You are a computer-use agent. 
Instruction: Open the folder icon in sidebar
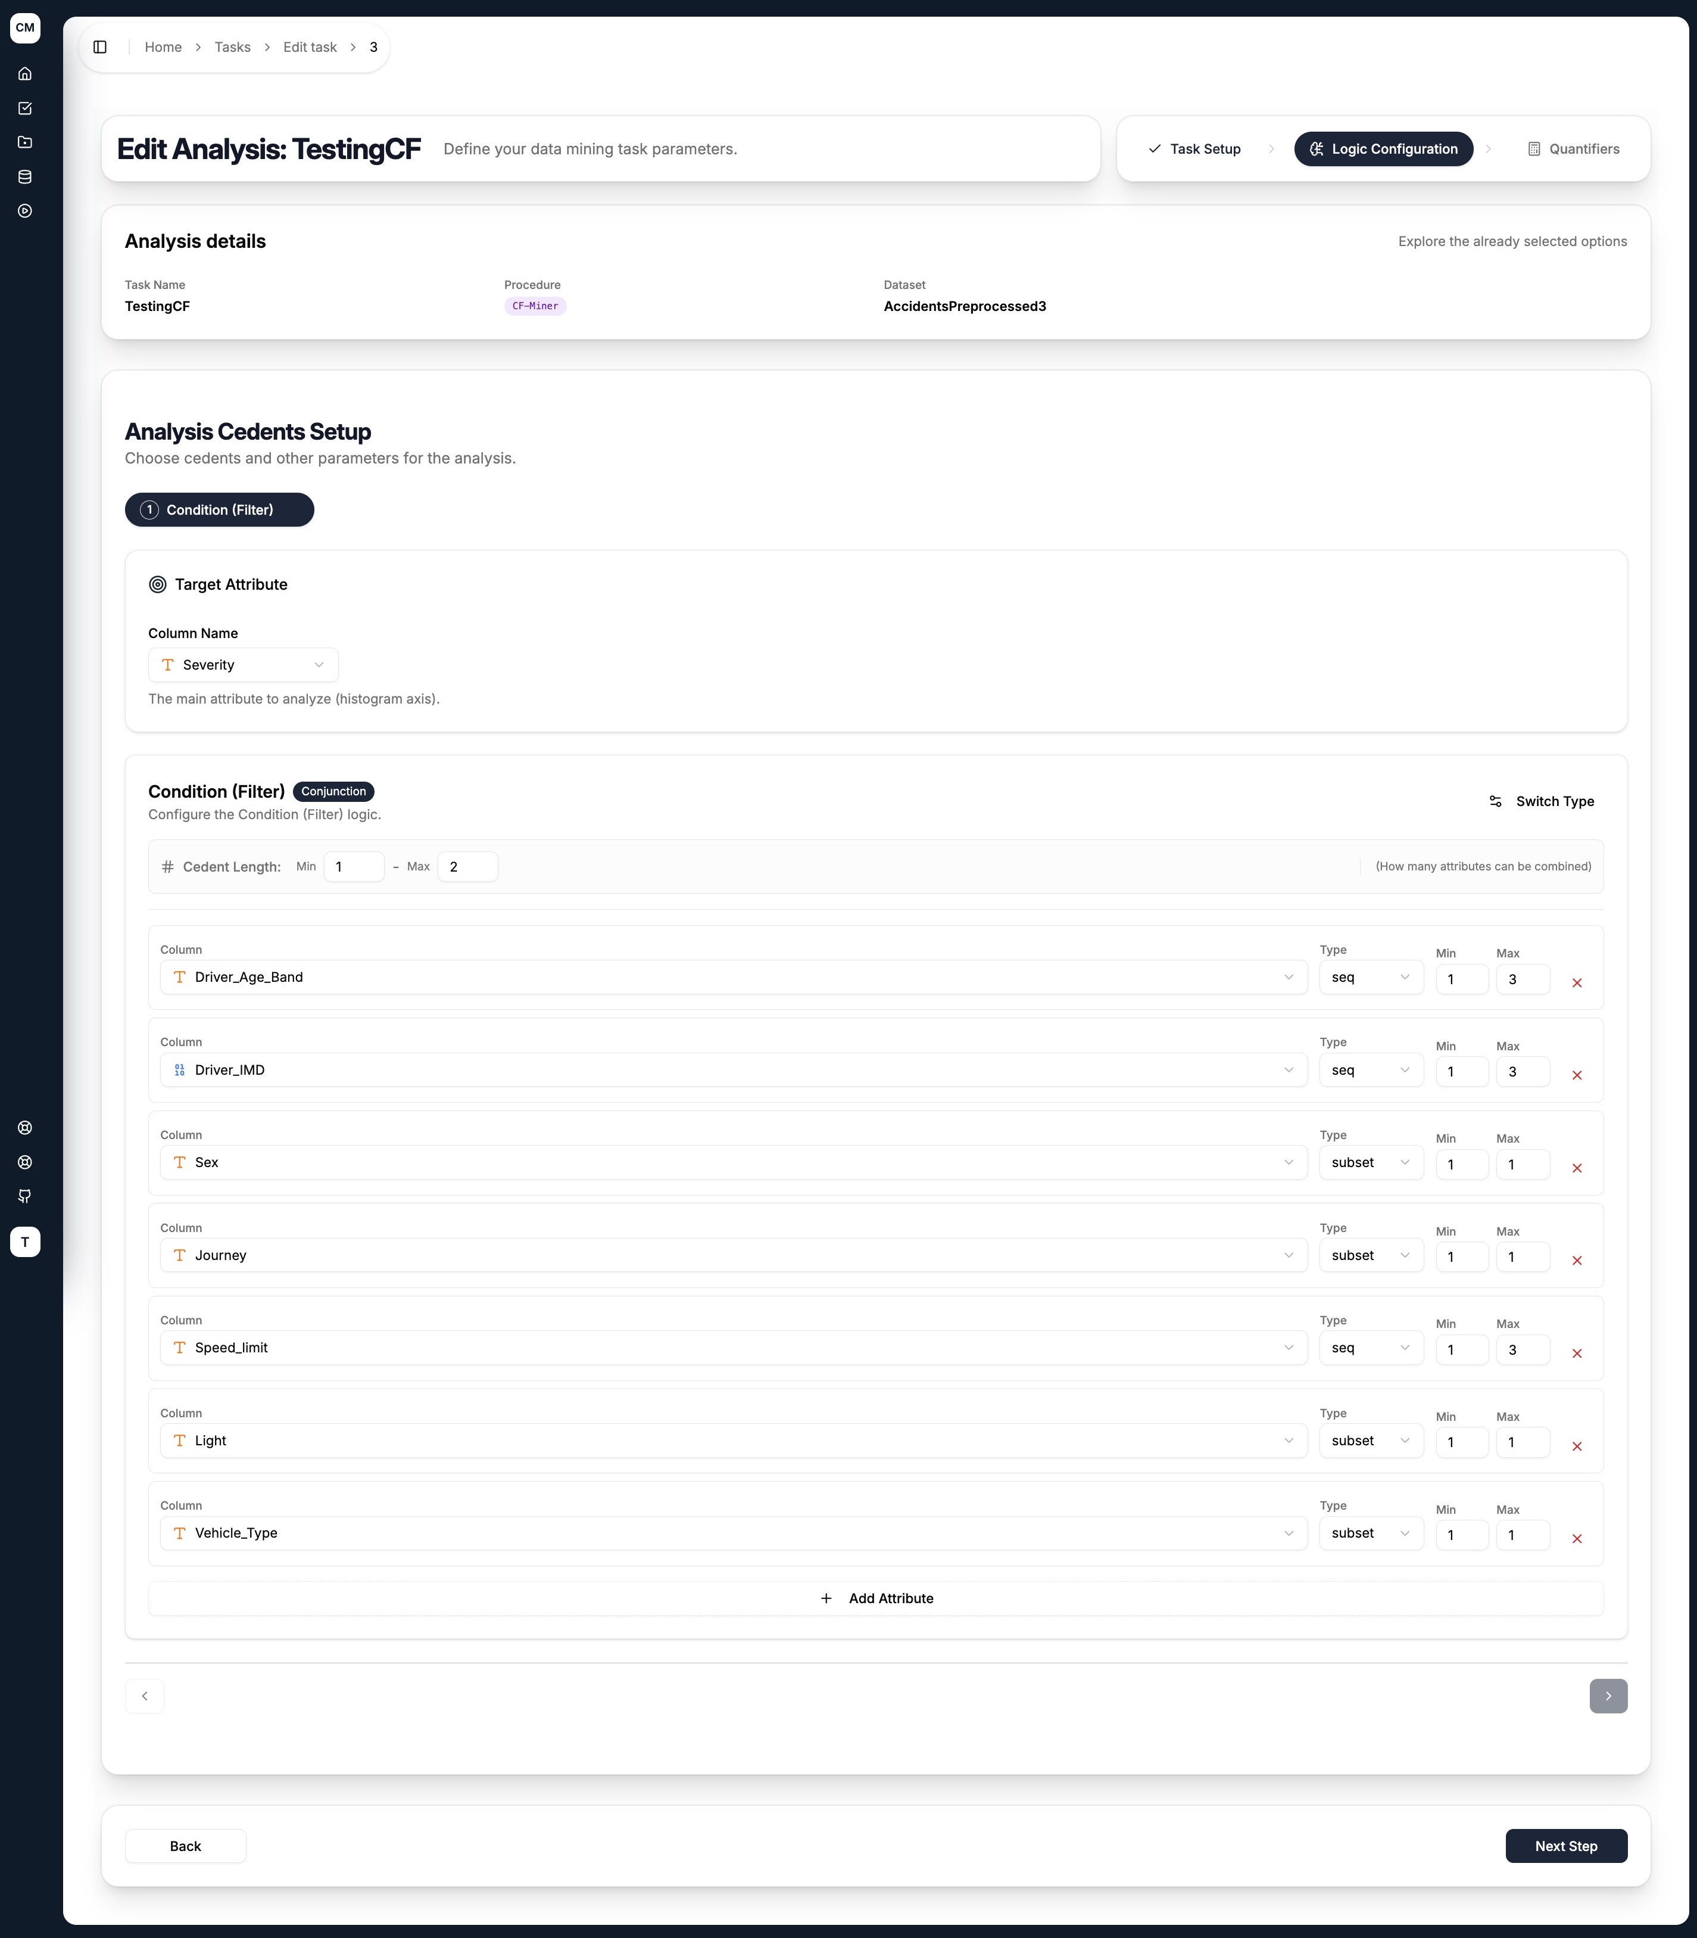tap(24, 142)
